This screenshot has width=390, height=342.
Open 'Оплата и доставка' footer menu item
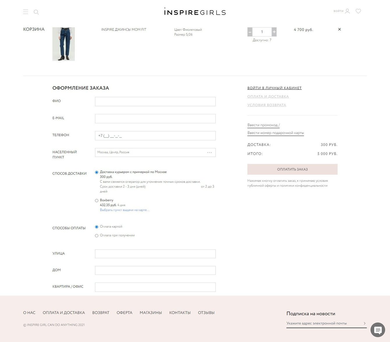coord(64,313)
